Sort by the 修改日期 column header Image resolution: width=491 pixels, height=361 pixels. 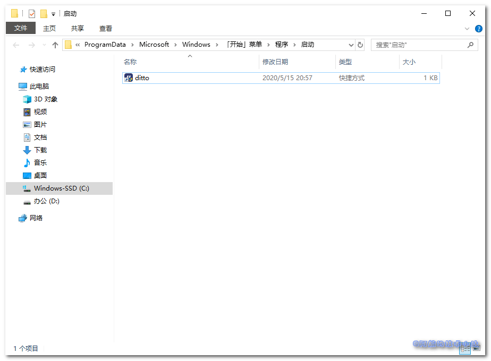(275, 62)
